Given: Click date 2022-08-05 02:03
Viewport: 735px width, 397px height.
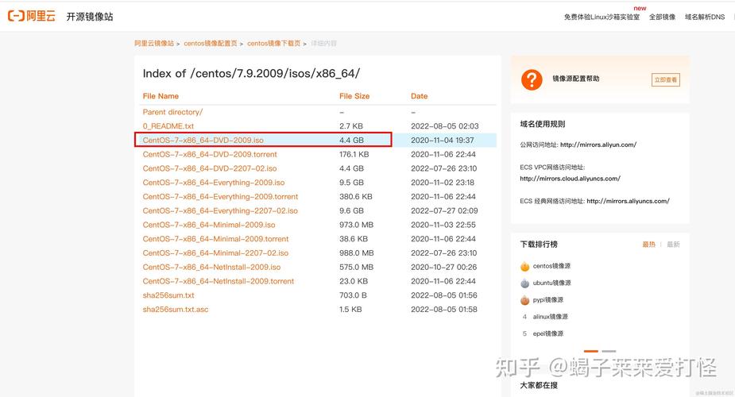Looking at the screenshot, I should point(445,126).
